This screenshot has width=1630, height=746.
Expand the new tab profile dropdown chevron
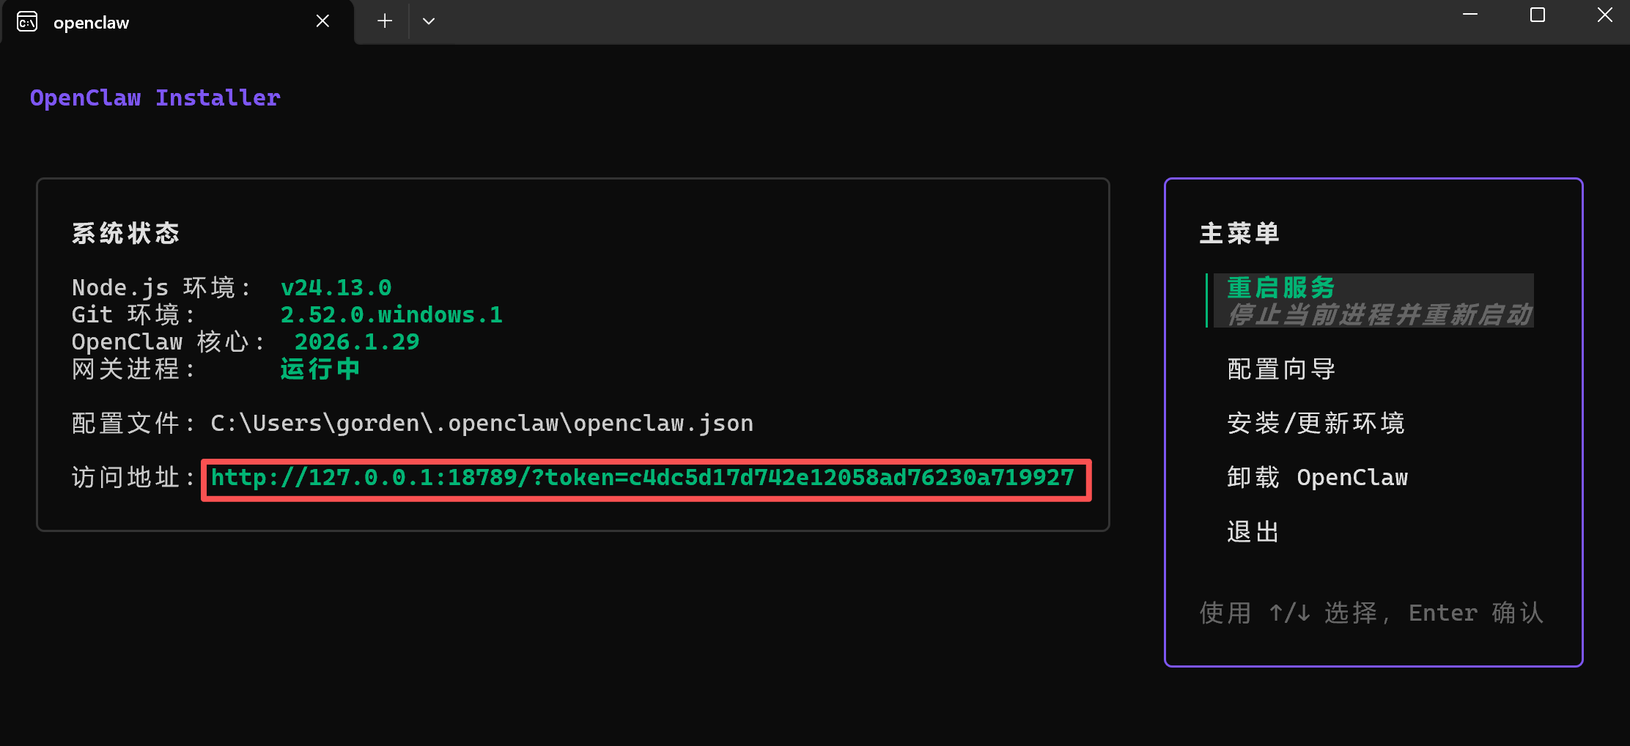pyautogui.click(x=429, y=21)
